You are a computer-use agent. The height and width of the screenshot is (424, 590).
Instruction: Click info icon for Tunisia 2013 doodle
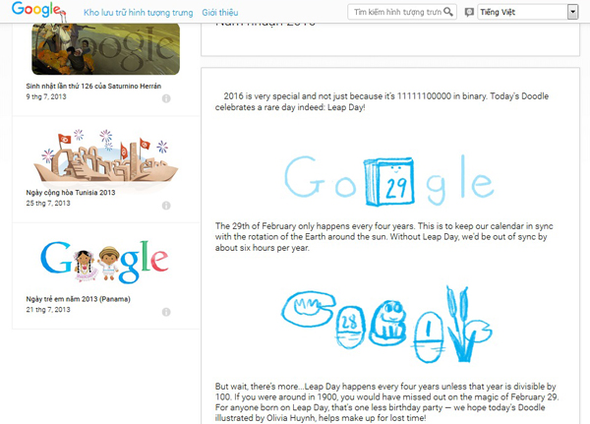pyautogui.click(x=166, y=206)
